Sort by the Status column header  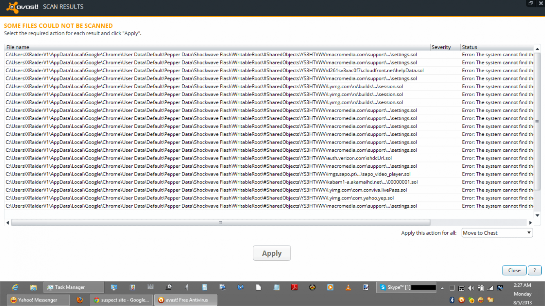(x=497, y=47)
